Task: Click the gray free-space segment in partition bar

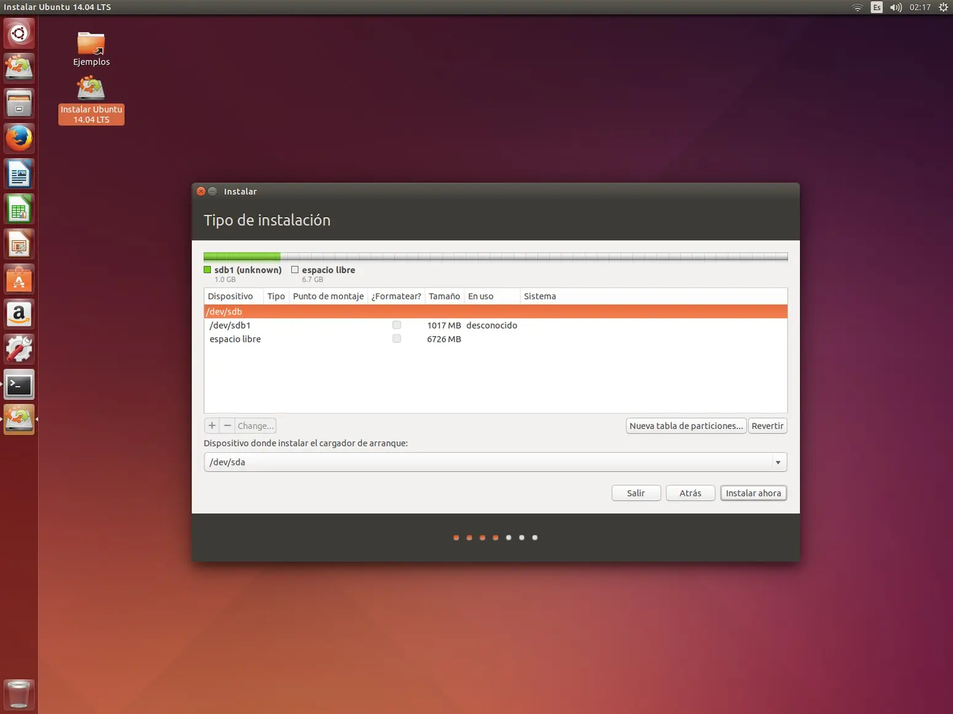Action: (534, 256)
